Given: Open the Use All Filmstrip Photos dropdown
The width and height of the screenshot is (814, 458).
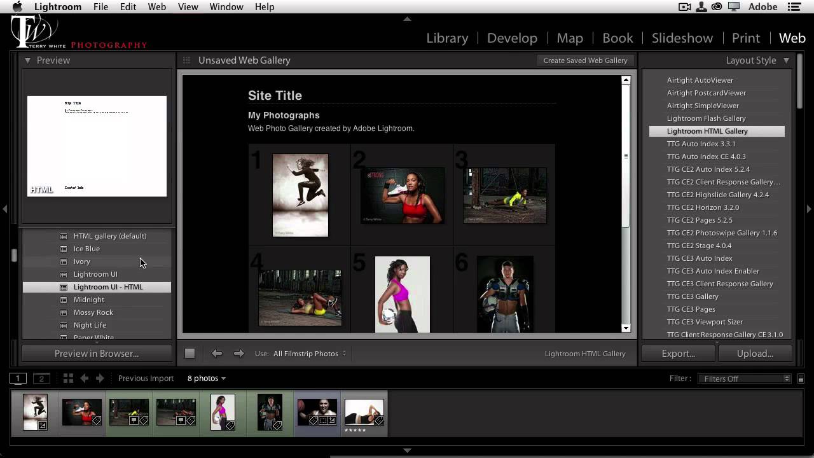Looking at the screenshot, I should coord(310,354).
